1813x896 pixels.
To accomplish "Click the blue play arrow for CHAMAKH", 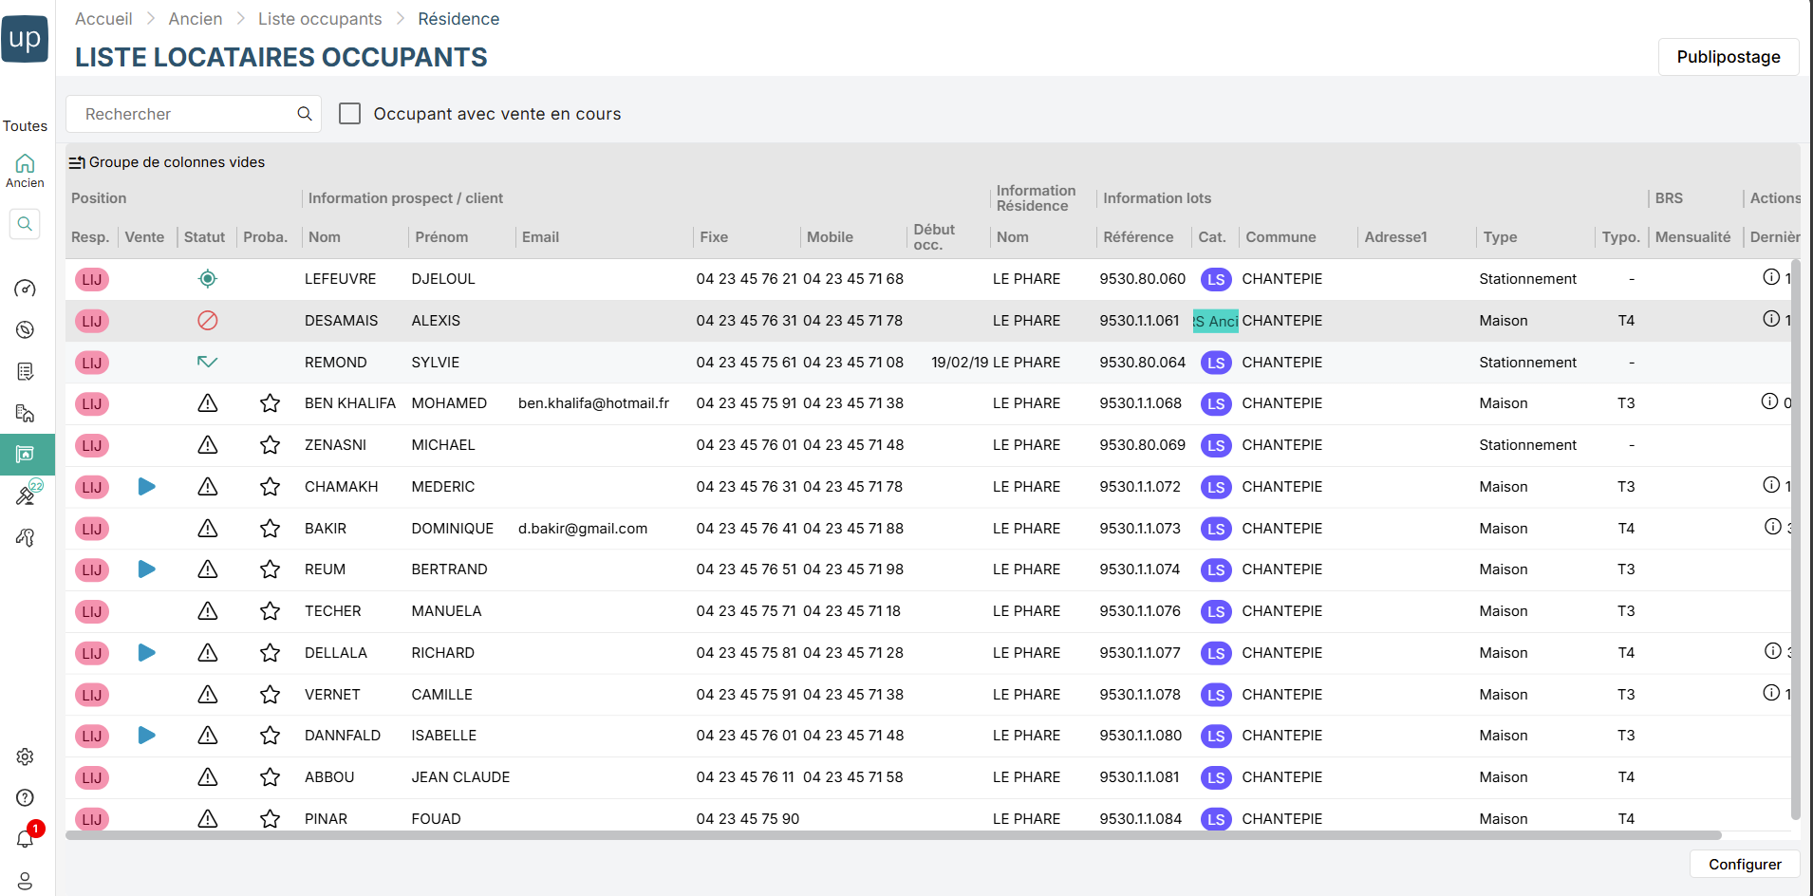I will coord(146,487).
